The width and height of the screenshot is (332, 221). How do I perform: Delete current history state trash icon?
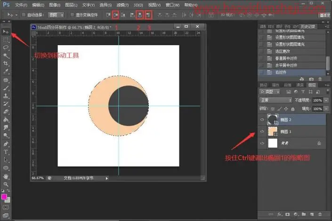(x=320, y=79)
